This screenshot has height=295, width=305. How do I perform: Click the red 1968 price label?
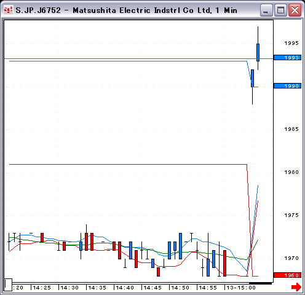coord(287,275)
